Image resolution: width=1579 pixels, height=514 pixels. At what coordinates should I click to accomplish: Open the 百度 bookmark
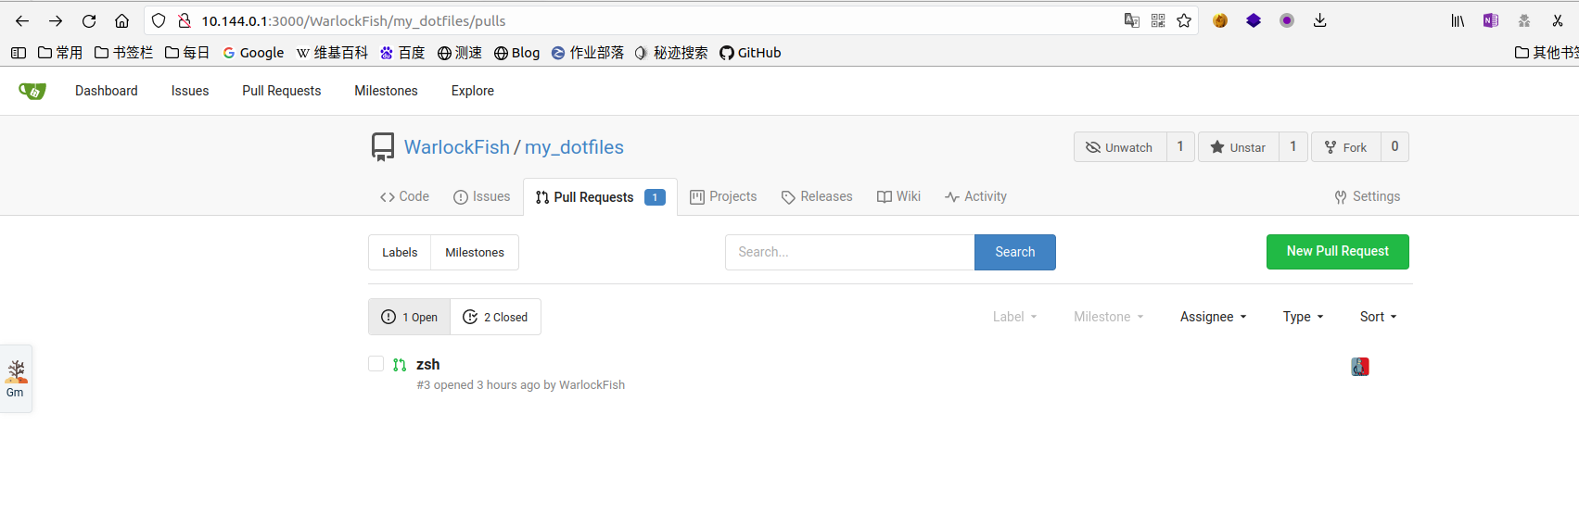pos(402,53)
